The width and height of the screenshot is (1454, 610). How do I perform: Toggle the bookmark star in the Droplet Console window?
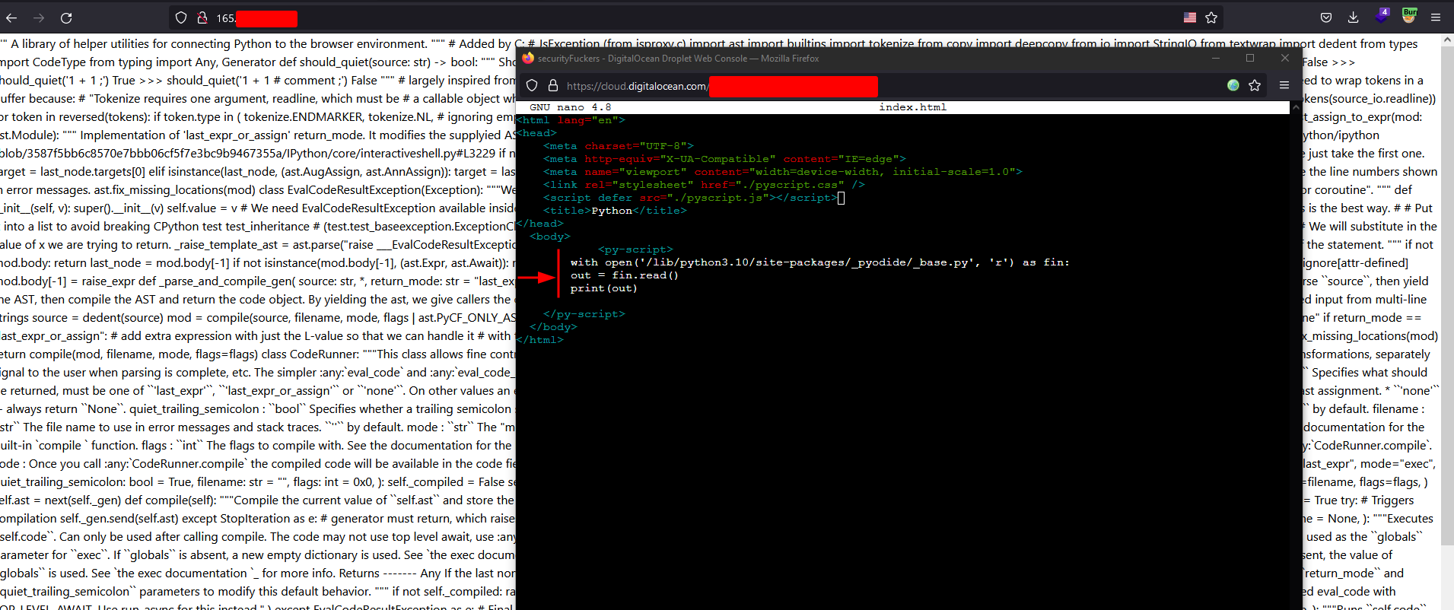click(x=1255, y=85)
